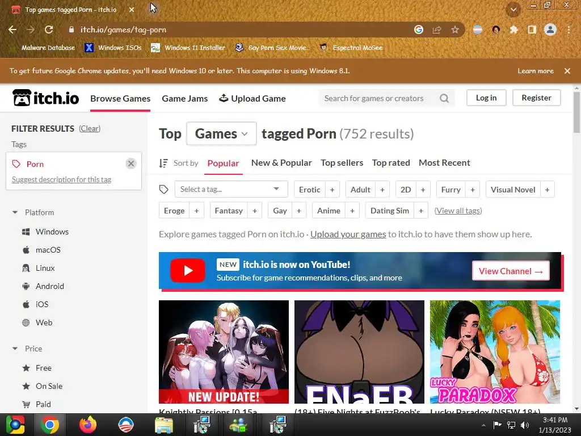Viewport: 581px width, 436px height.
Task: Remove the Porn tag filter
Action: 131,163
